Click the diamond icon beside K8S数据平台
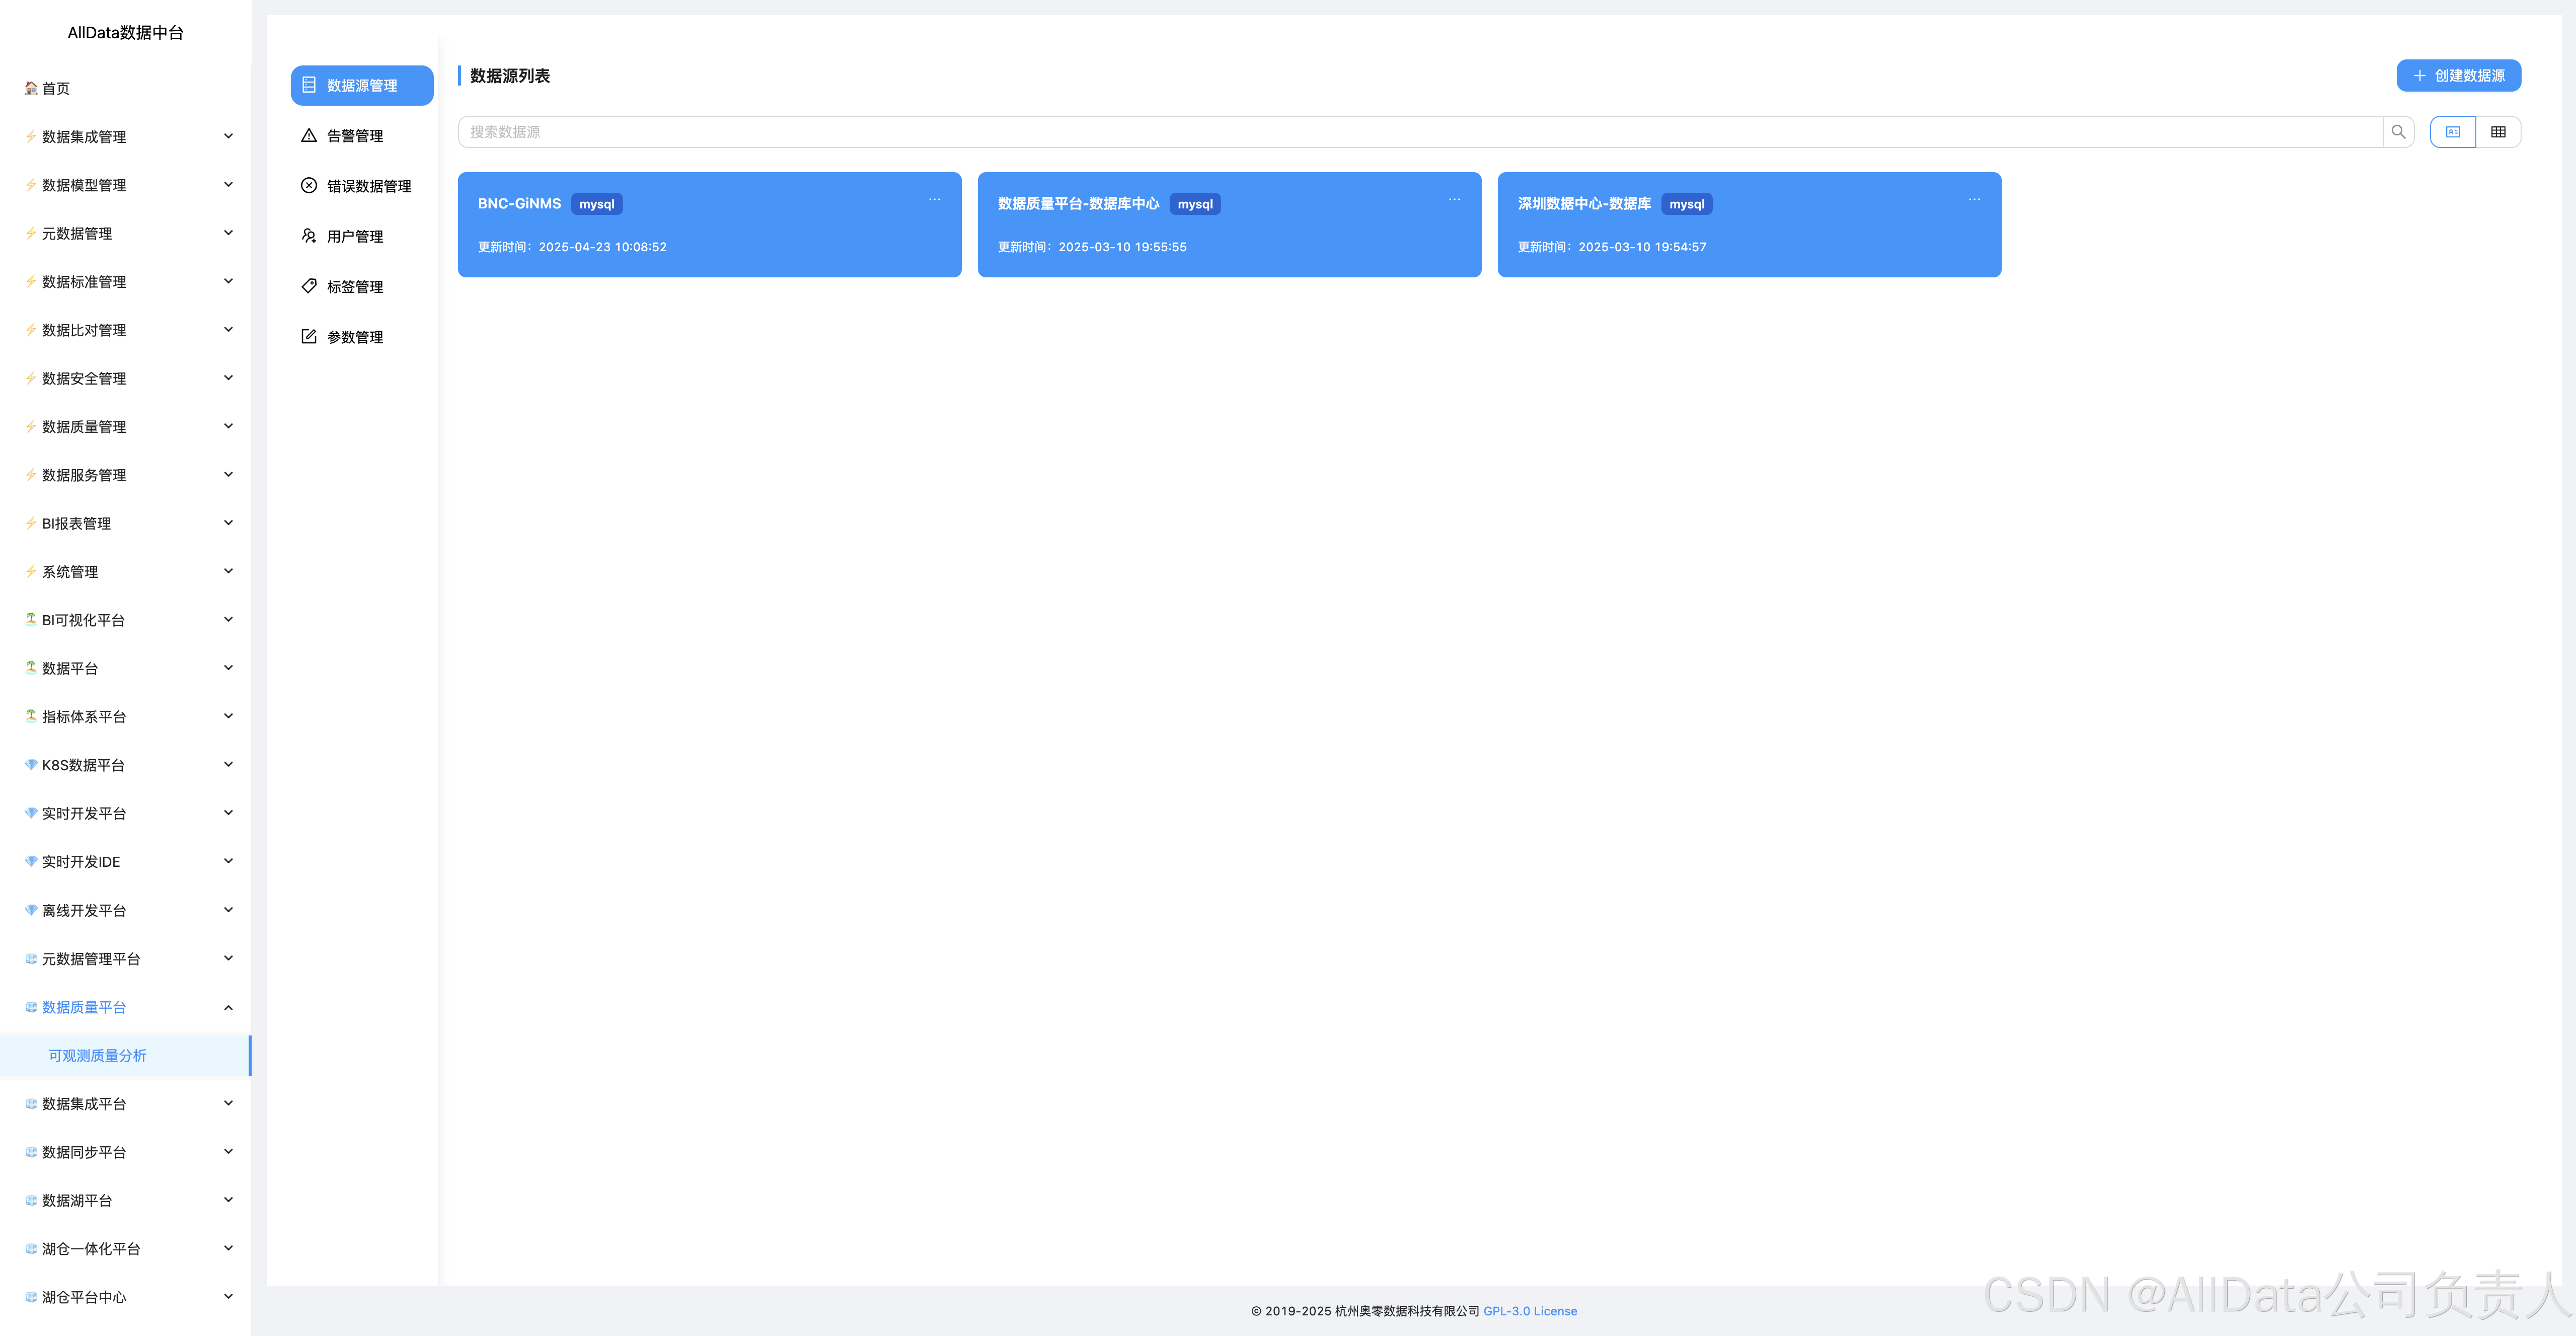This screenshot has width=2576, height=1336. [x=31, y=765]
